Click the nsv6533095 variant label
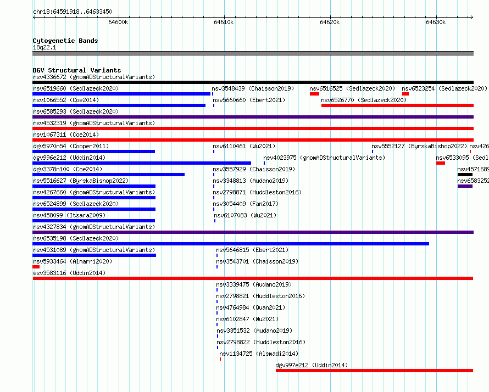 [x=462, y=158]
